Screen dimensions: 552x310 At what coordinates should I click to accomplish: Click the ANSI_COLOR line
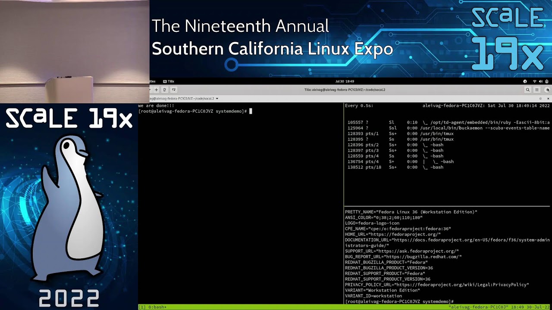click(x=384, y=217)
